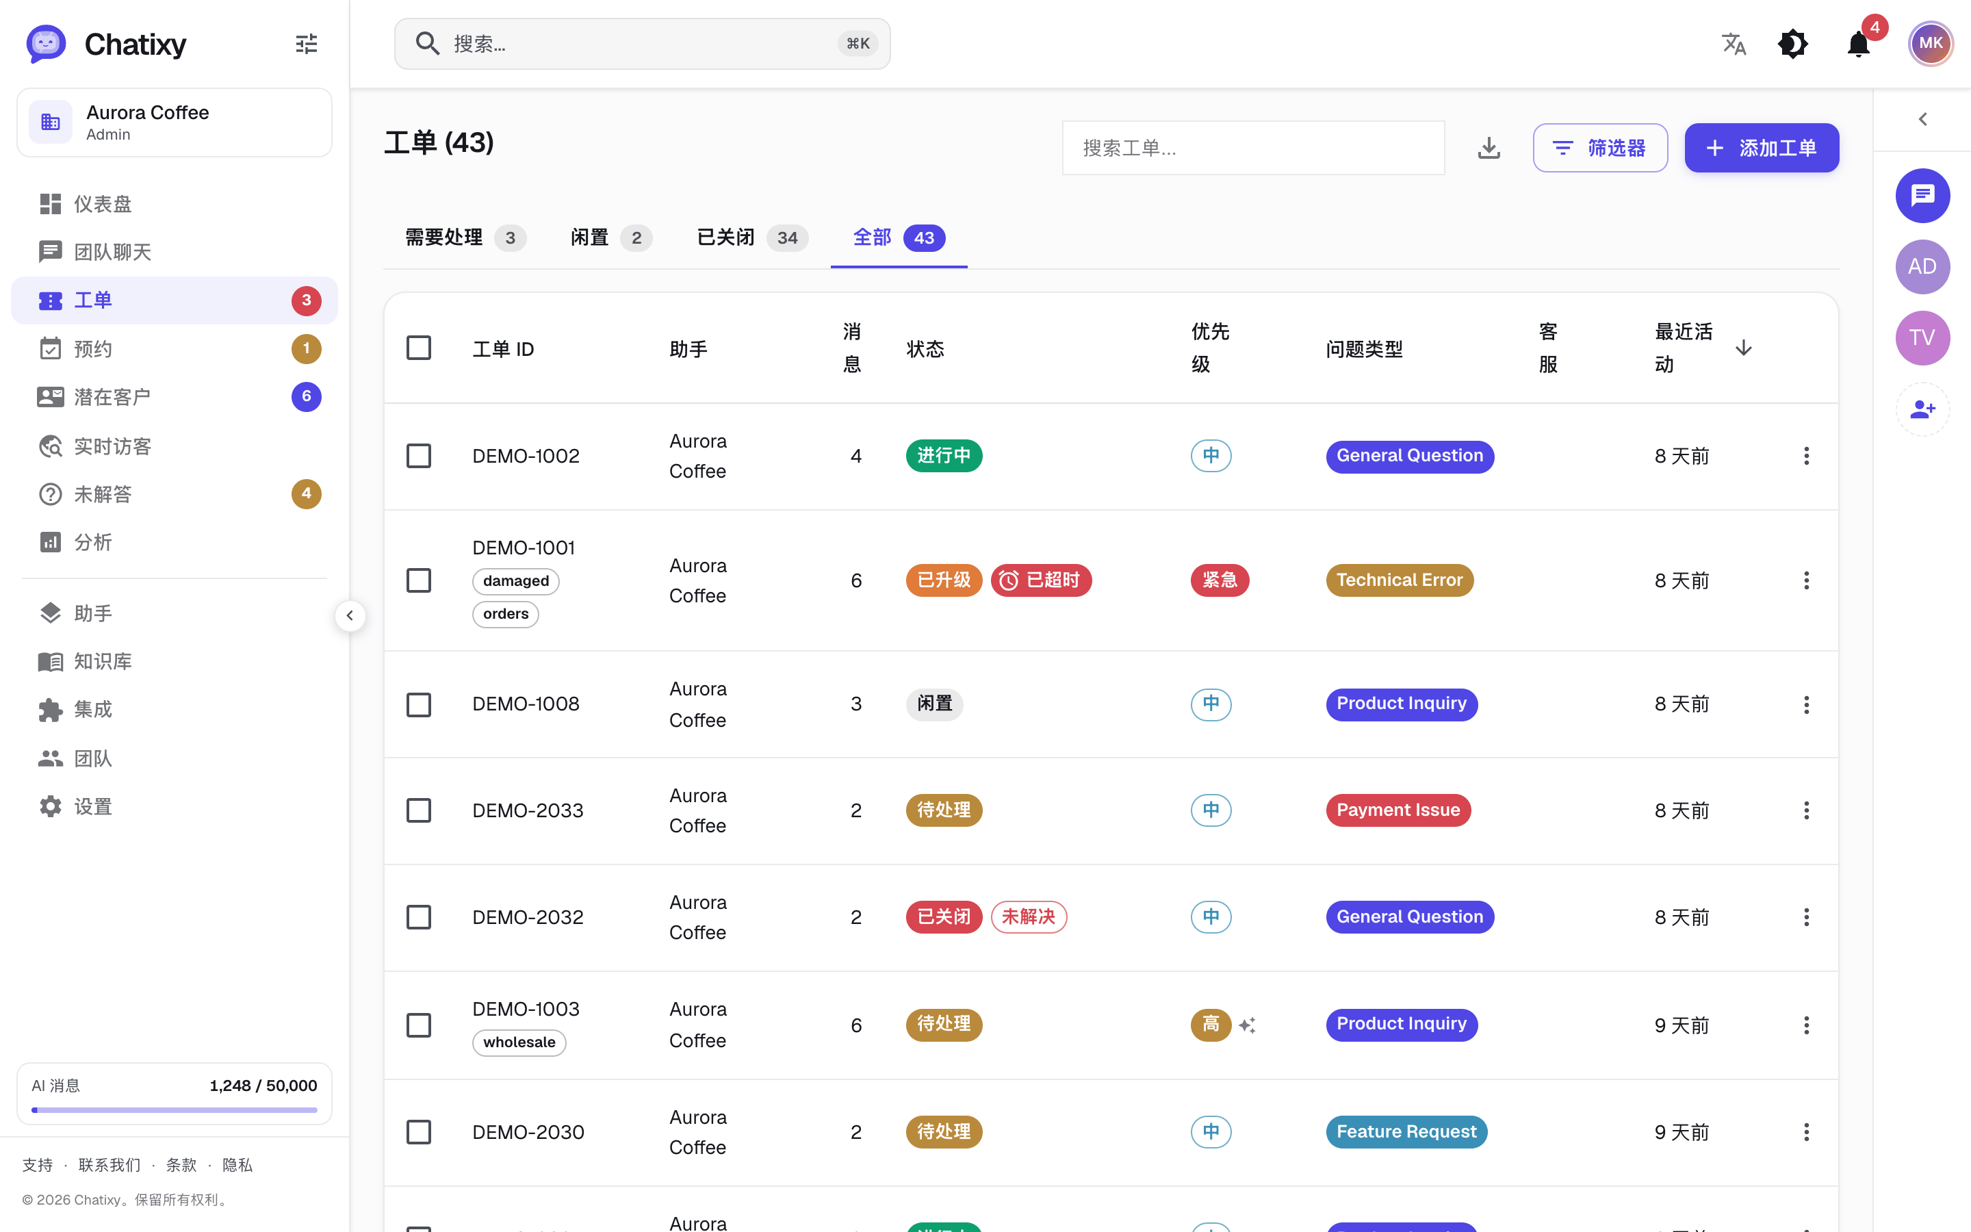Open 潜在客户 in sidebar
The width and height of the screenshot is (1971, 1232).
175,397
